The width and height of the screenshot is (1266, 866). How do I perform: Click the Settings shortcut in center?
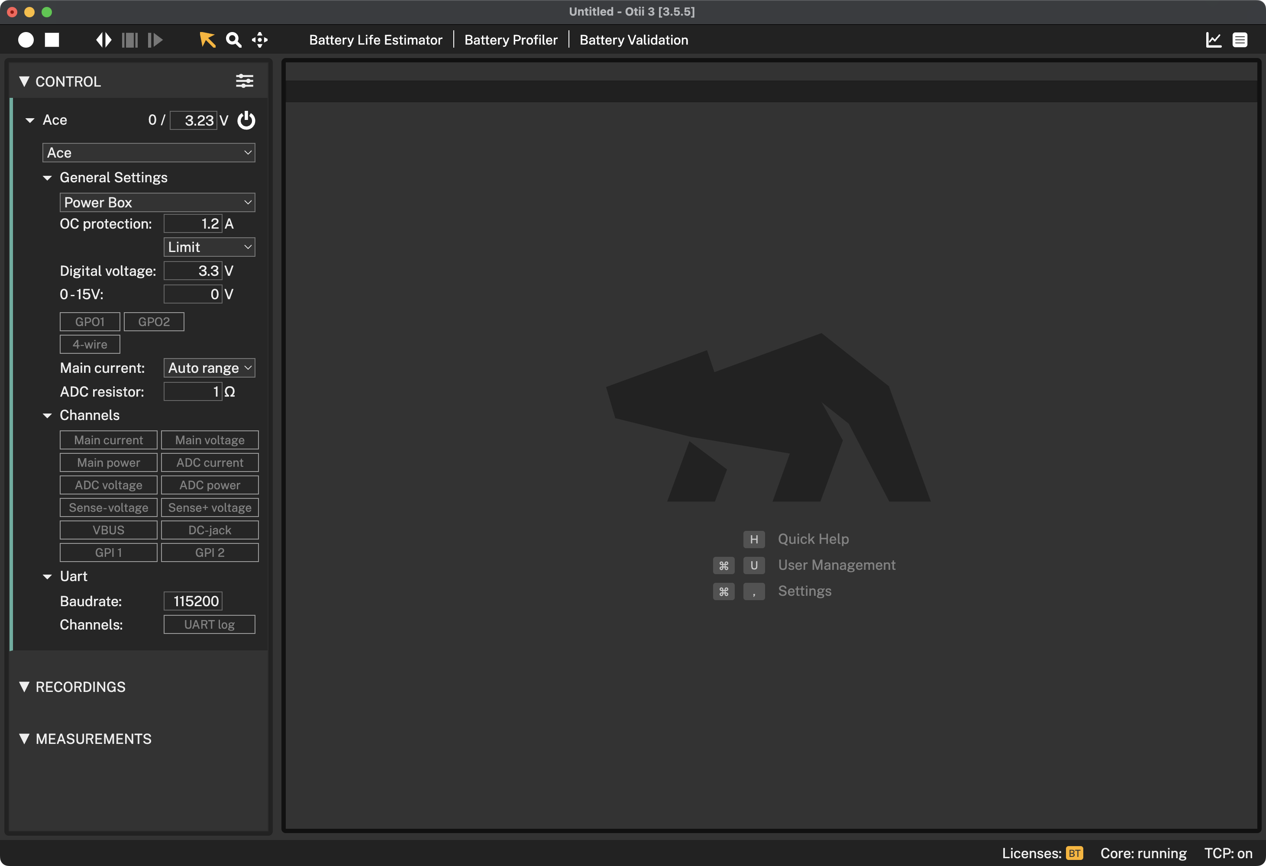[804, 591]
